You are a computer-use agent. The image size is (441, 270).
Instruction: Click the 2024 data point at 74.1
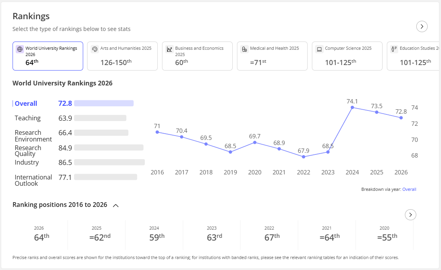pos(352,107)
